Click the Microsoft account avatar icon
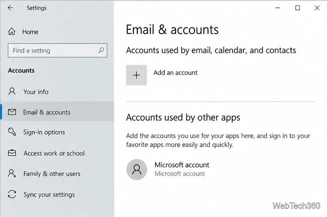 [137, 169]
